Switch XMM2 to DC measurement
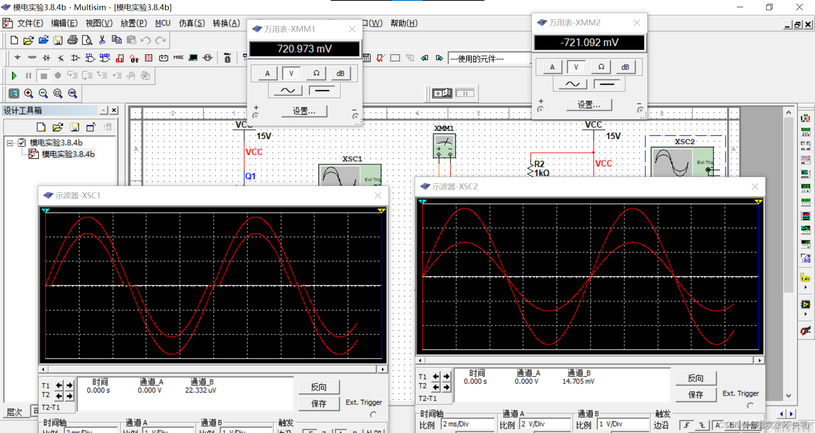The height and width of the screenshot is (433, 815). click(x=607, y=84)
